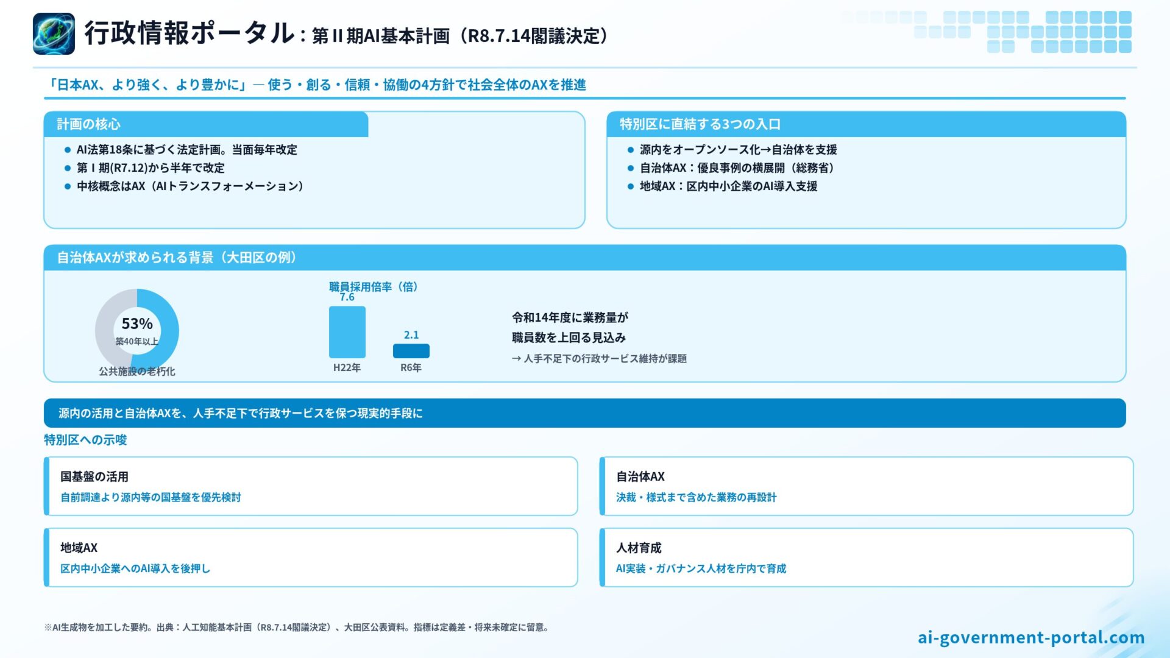
Task: Click the 職員採用倍率（倍） chart title
Action: tap(374, 286)
